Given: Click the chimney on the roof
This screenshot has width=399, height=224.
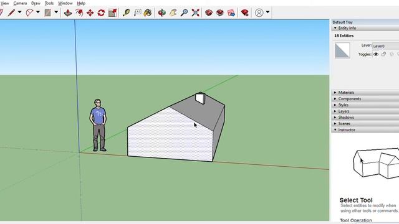Looking at the screenshot, I should coord(200,98).
